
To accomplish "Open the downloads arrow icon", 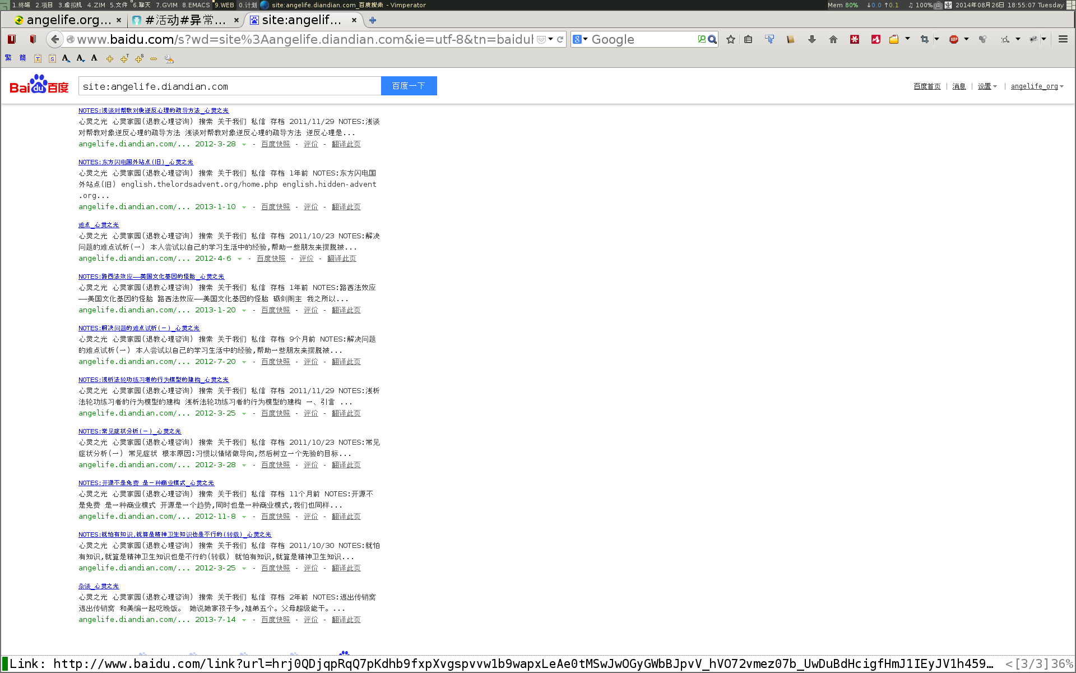I will (x=811, y=39).
